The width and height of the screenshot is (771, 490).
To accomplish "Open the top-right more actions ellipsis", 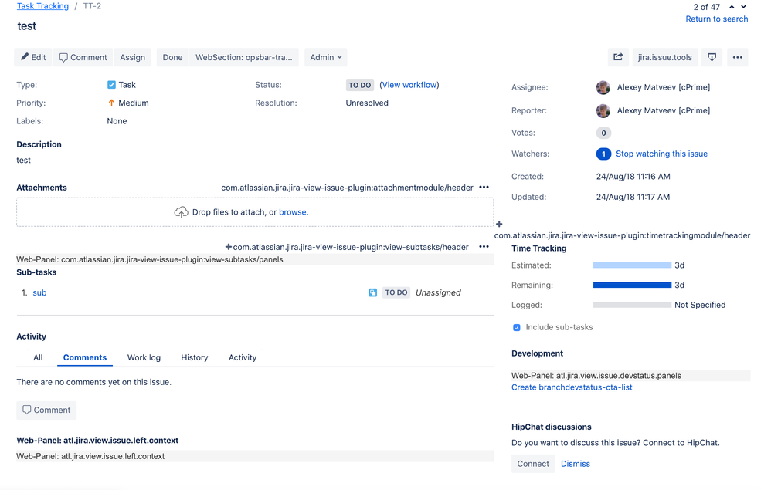I will (x=737, y=57).
